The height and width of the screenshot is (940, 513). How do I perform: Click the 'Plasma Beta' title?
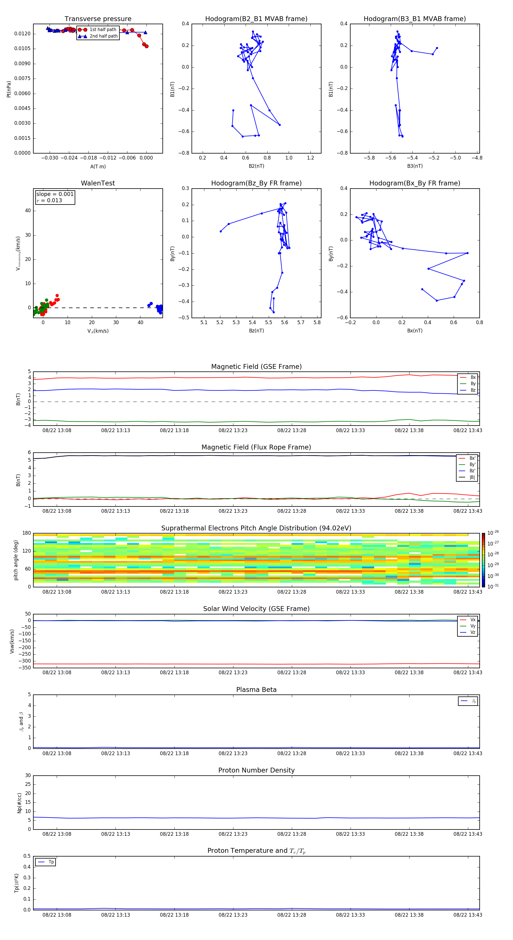(256, 690)
